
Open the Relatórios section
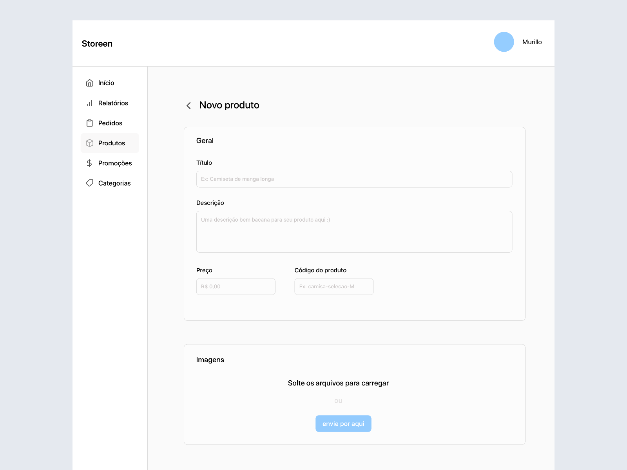tap(113, 103)
